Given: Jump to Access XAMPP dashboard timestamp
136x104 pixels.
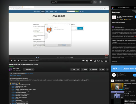Looking at the screenshot, I should pos(14,94).
